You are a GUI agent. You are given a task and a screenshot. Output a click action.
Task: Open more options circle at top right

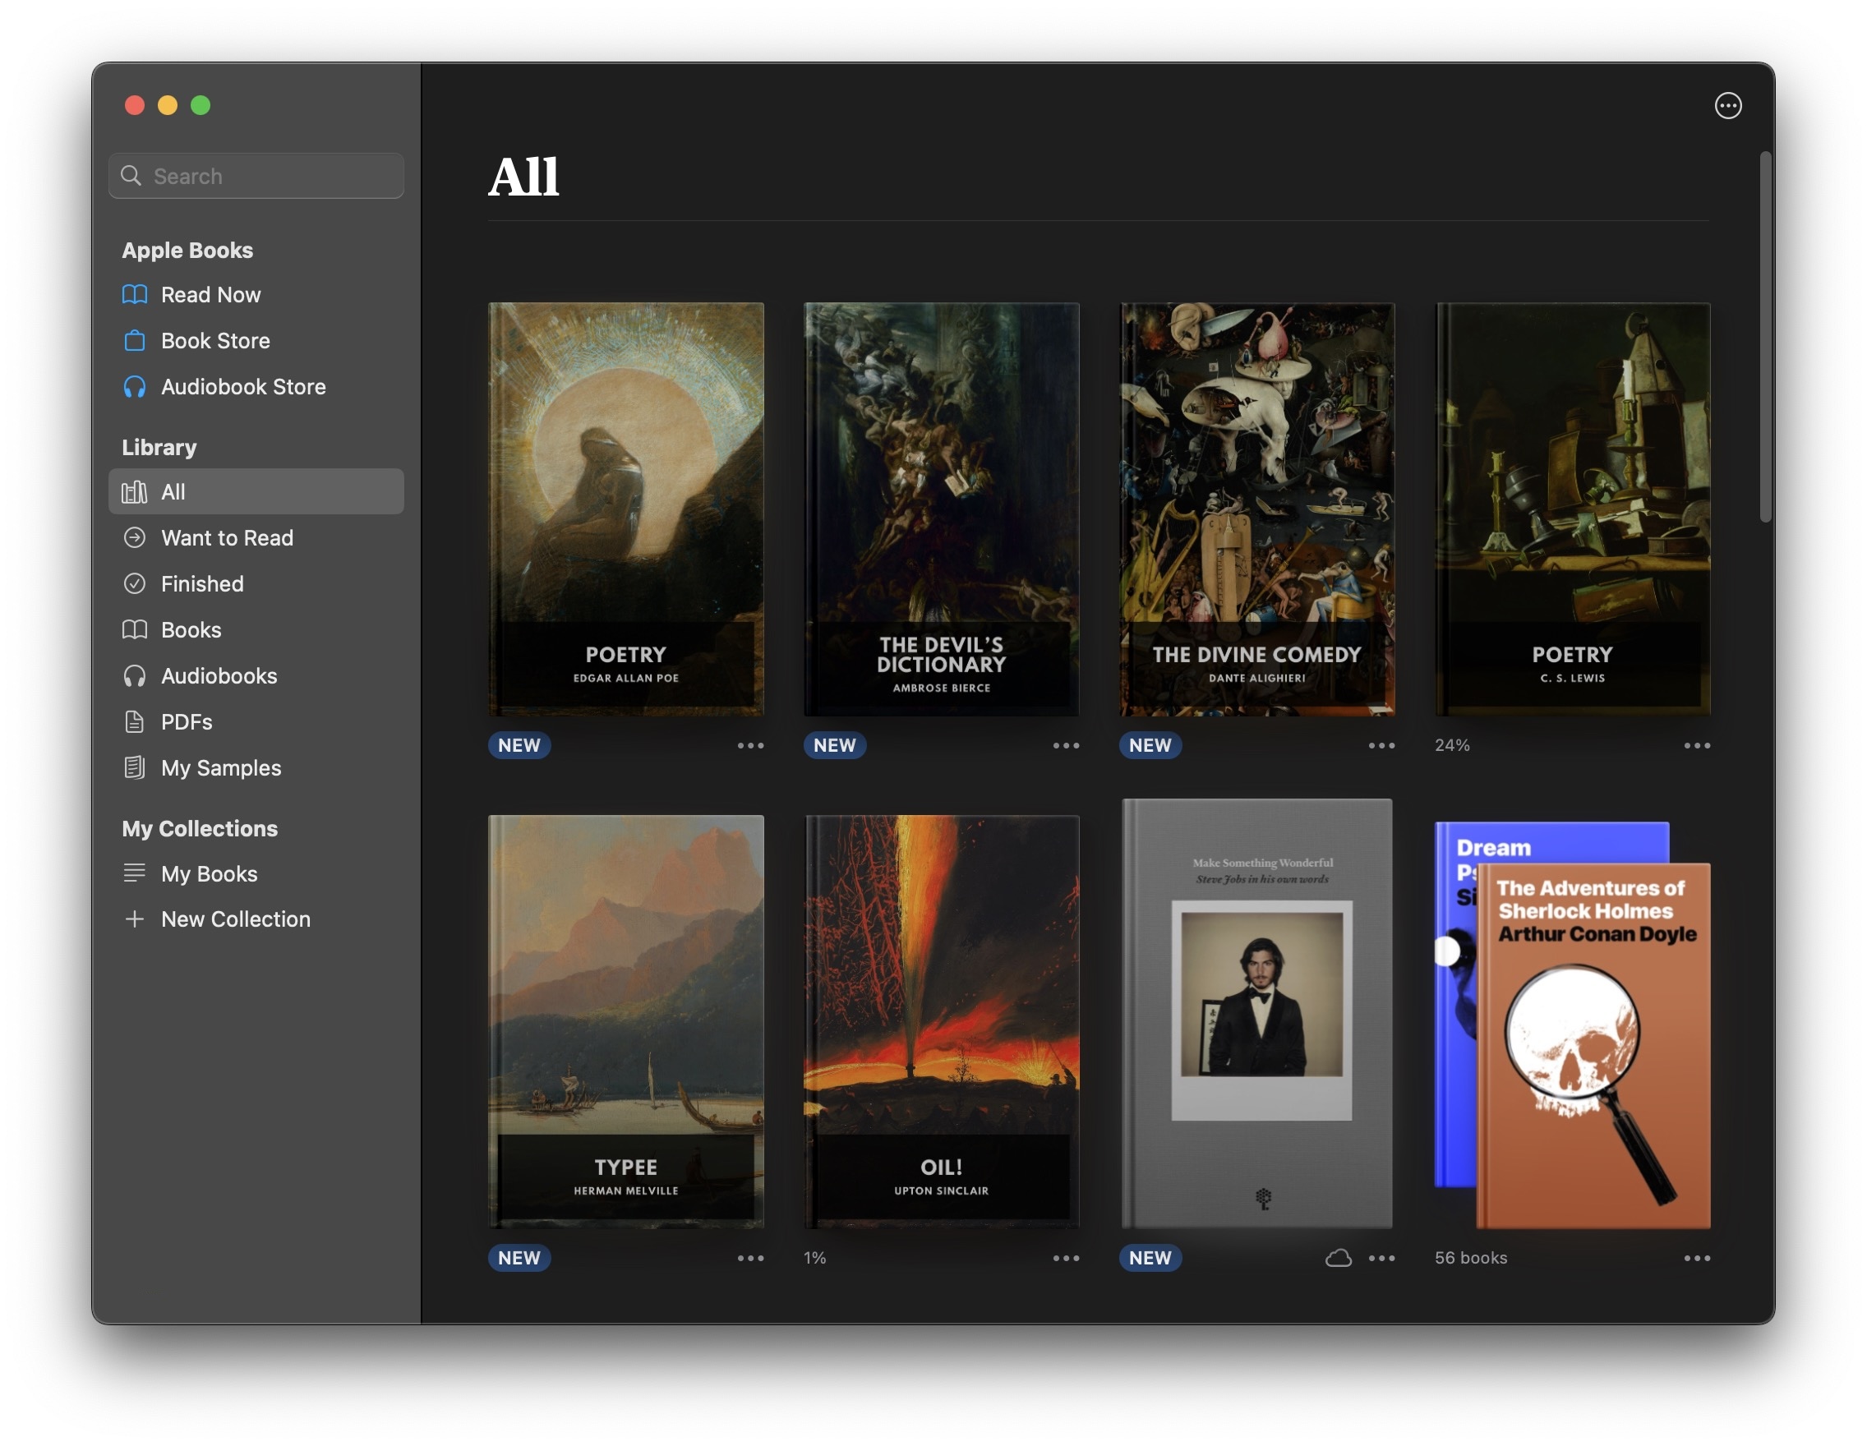(1727, 106)
